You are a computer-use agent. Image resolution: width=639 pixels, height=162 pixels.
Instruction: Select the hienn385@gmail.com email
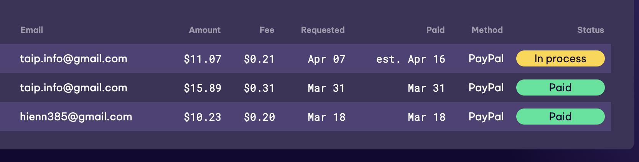tap(76, 117)
